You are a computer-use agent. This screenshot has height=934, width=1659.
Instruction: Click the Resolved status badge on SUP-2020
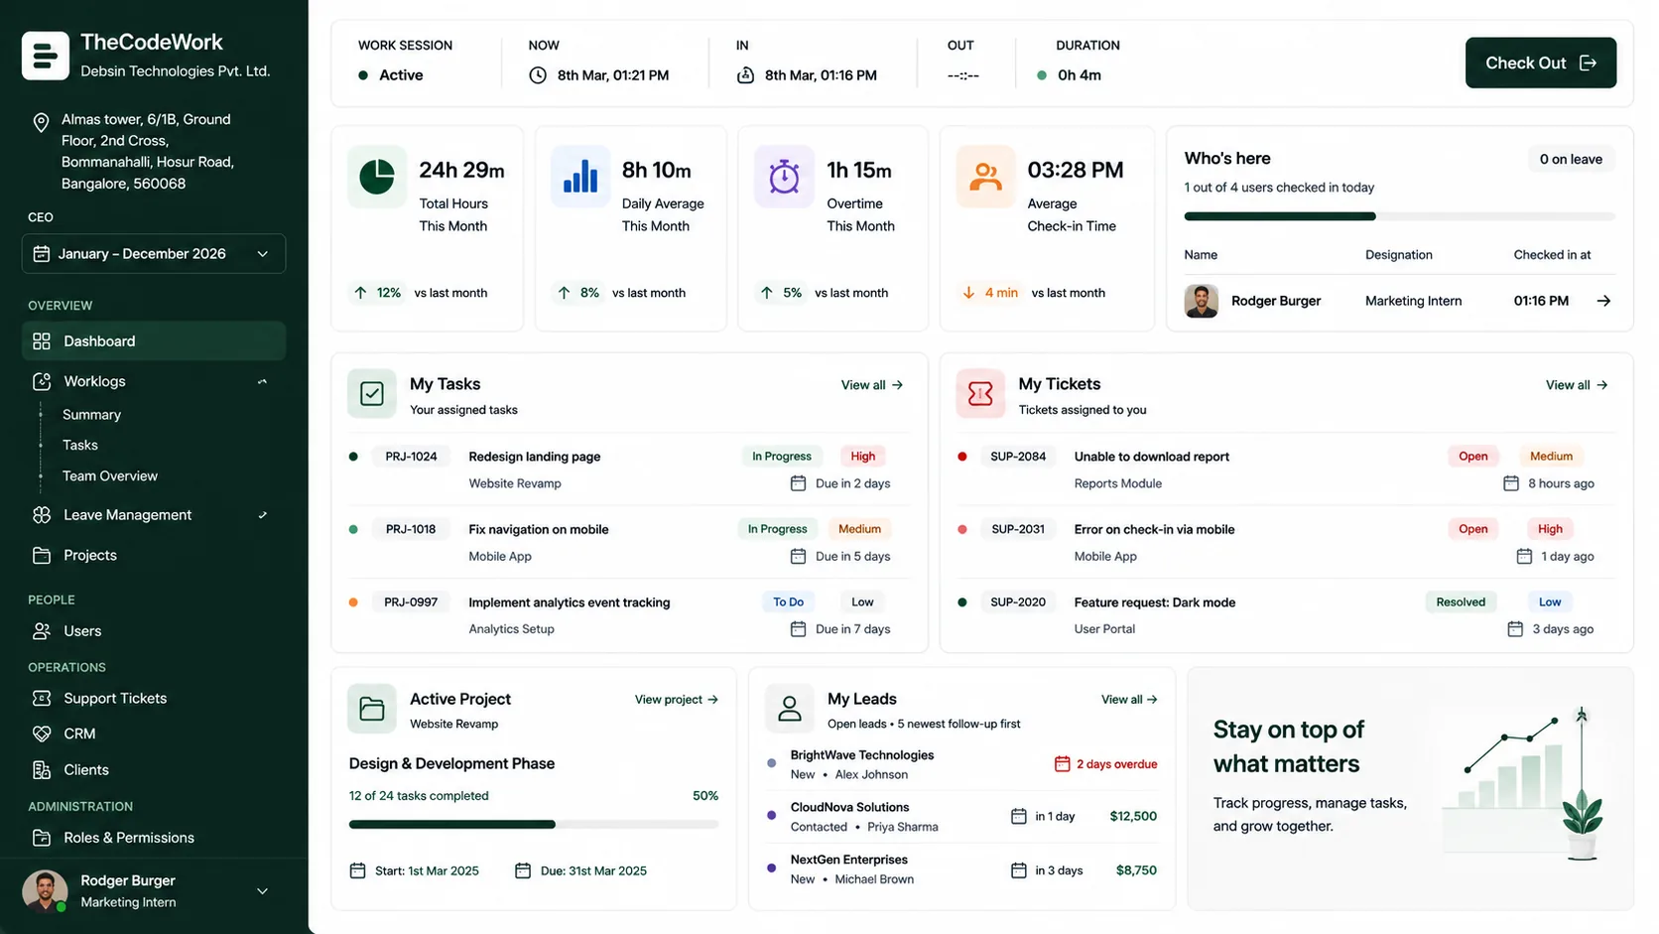[1461, 602]
